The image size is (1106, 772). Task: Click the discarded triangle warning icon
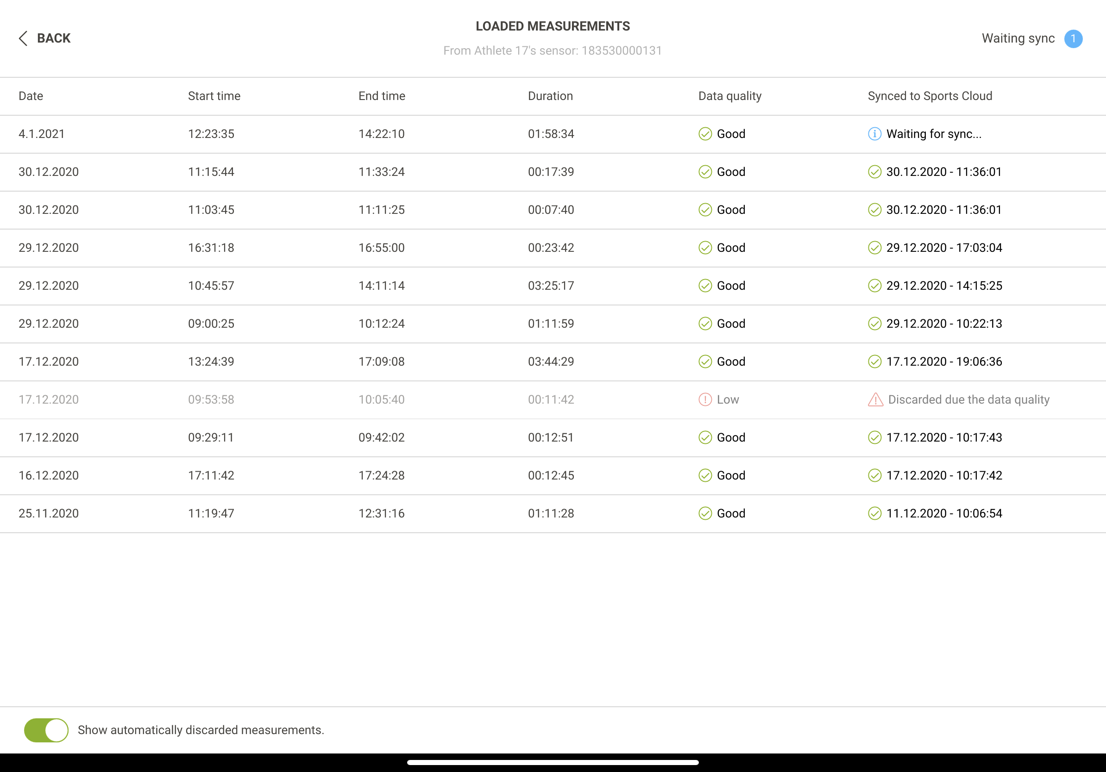[875, 399]
